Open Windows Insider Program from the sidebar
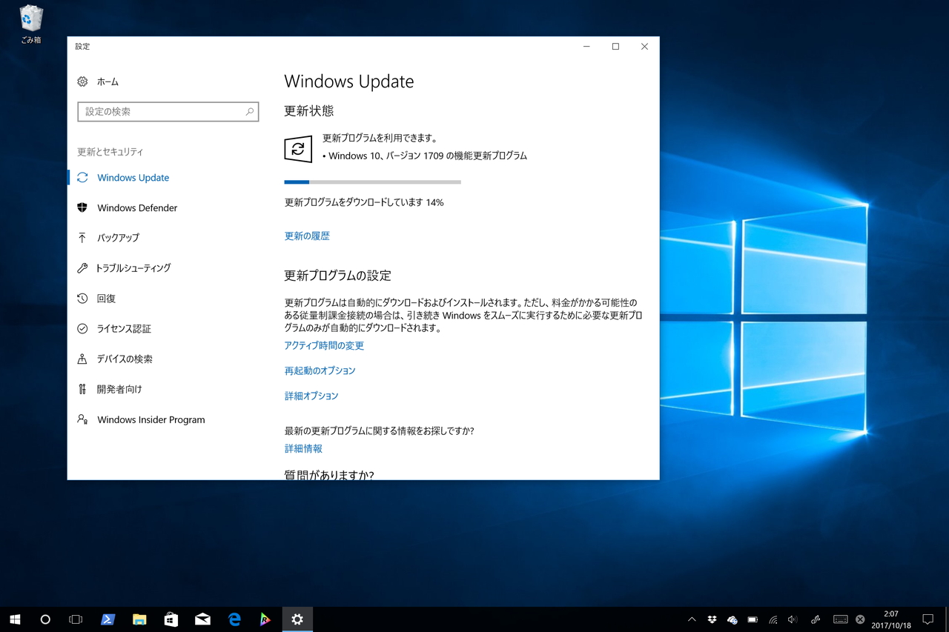The width and height of the screenshot is (949, 632). [x=151, y=419]
